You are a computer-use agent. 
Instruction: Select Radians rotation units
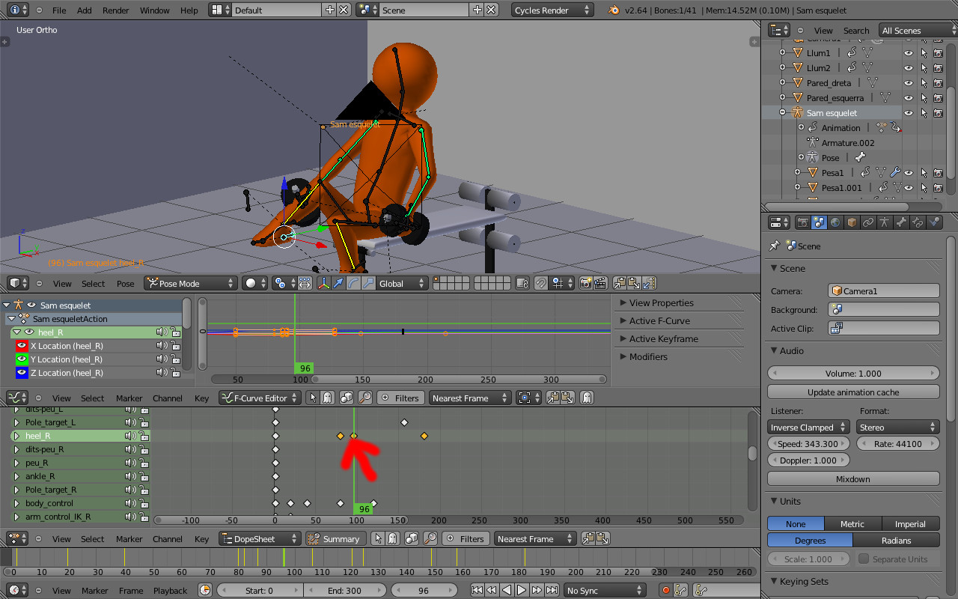[896, 540]
